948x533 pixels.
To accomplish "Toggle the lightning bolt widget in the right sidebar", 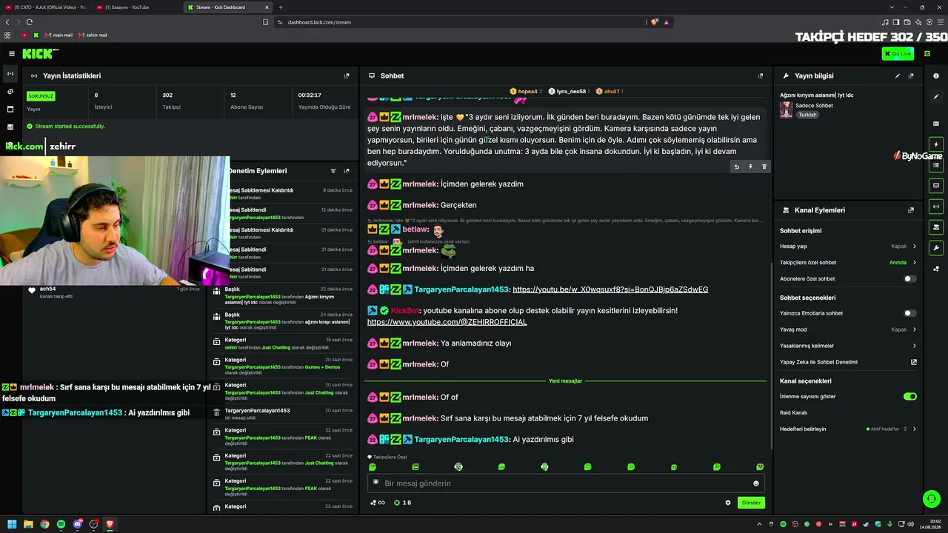I will click(936, 144).
